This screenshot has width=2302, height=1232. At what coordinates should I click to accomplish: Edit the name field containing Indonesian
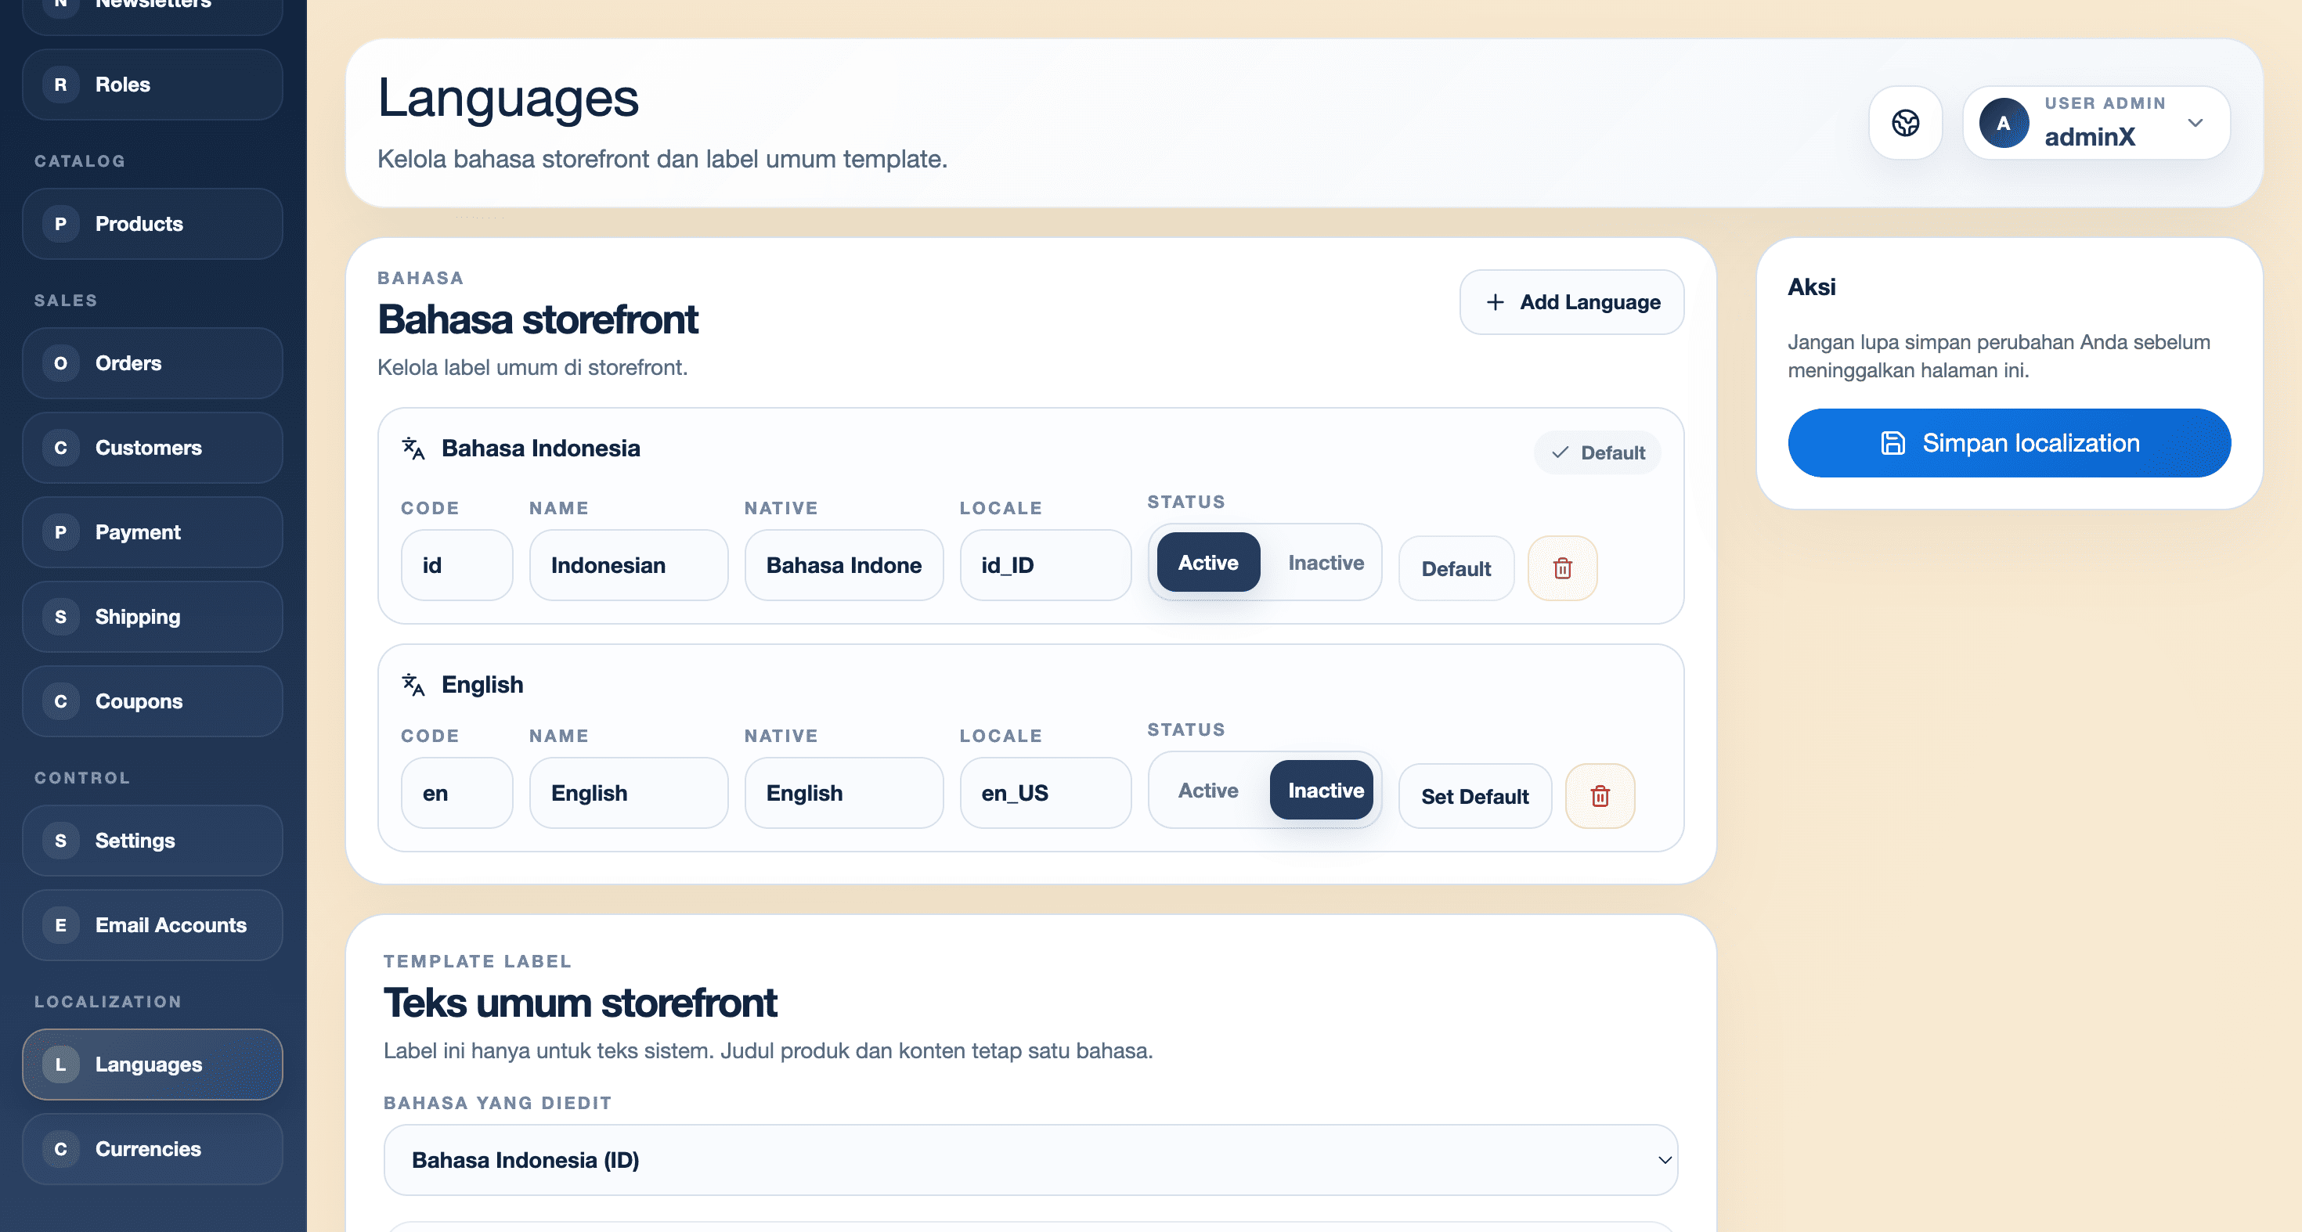(628, 566)
